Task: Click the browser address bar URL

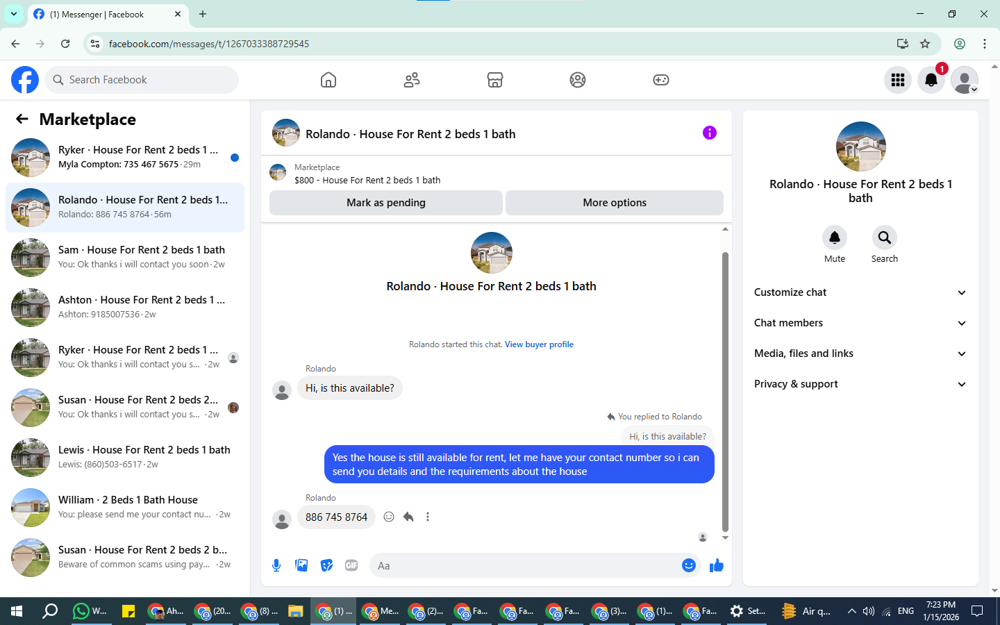Action: pos(209,44)
